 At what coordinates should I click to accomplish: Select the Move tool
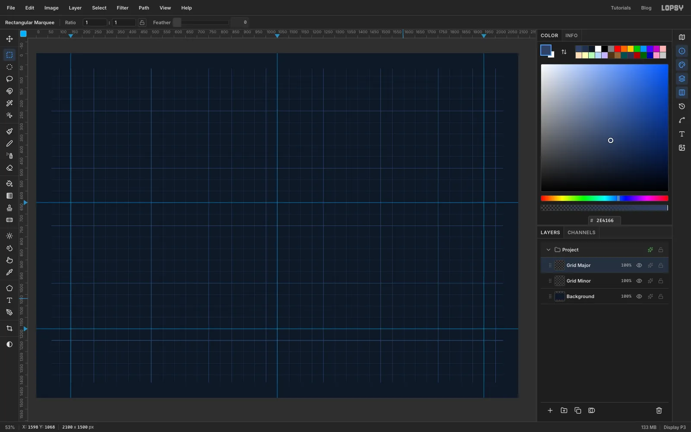tap(10, 39)
